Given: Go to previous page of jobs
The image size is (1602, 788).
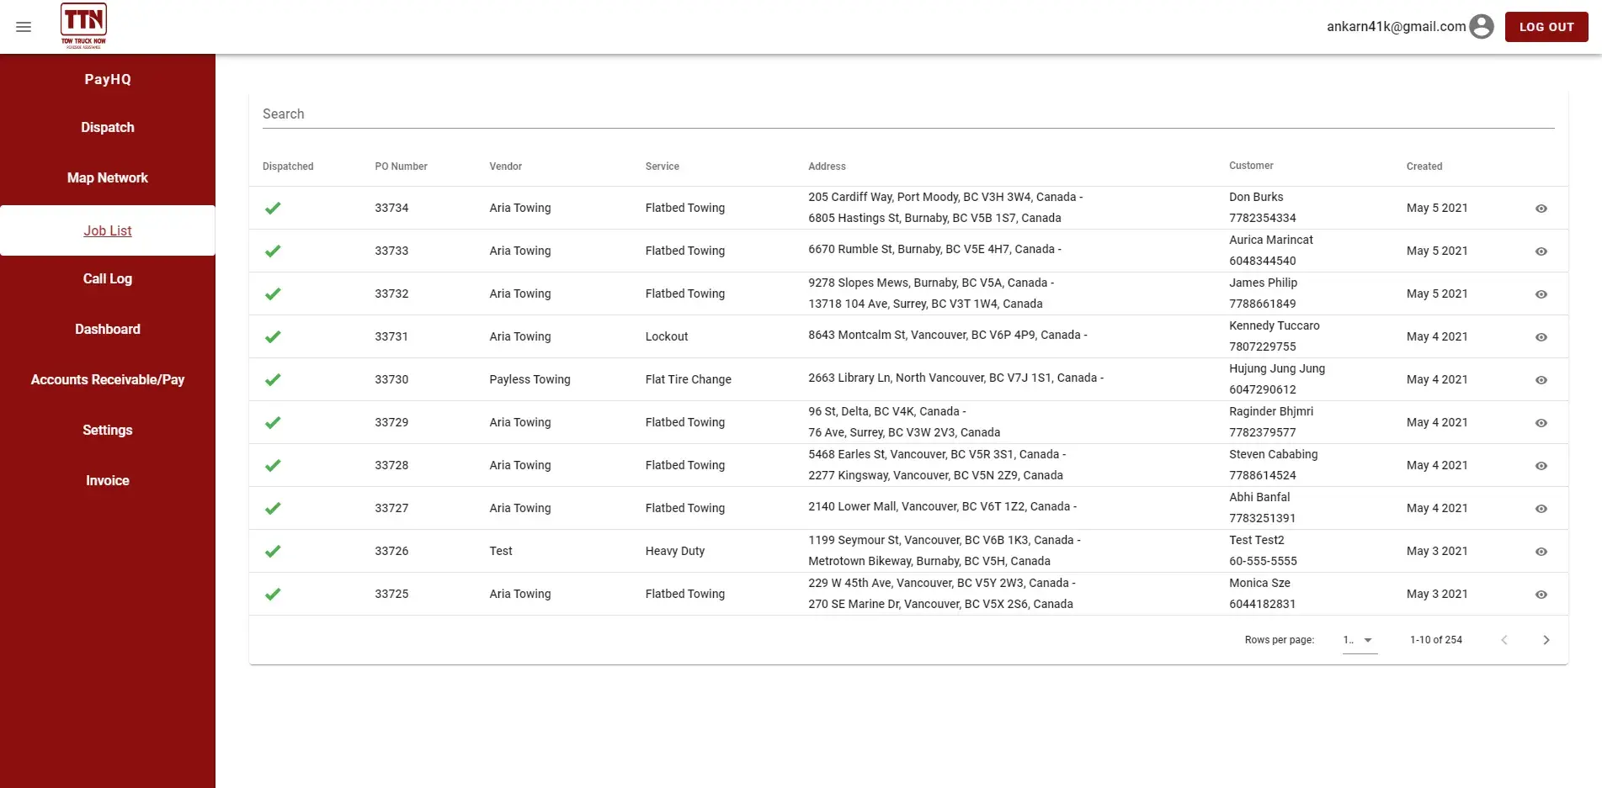Looking at the screenshot, I should click(x=1504, y=640).
